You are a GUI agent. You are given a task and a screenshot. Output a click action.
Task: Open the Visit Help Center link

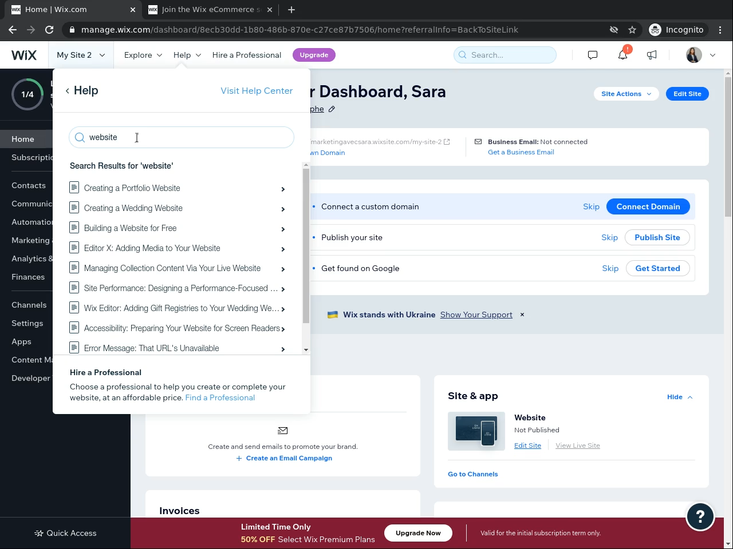click(257, 91)
